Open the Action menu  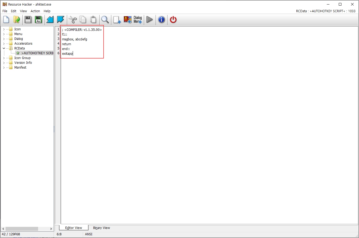click(35, 11)
